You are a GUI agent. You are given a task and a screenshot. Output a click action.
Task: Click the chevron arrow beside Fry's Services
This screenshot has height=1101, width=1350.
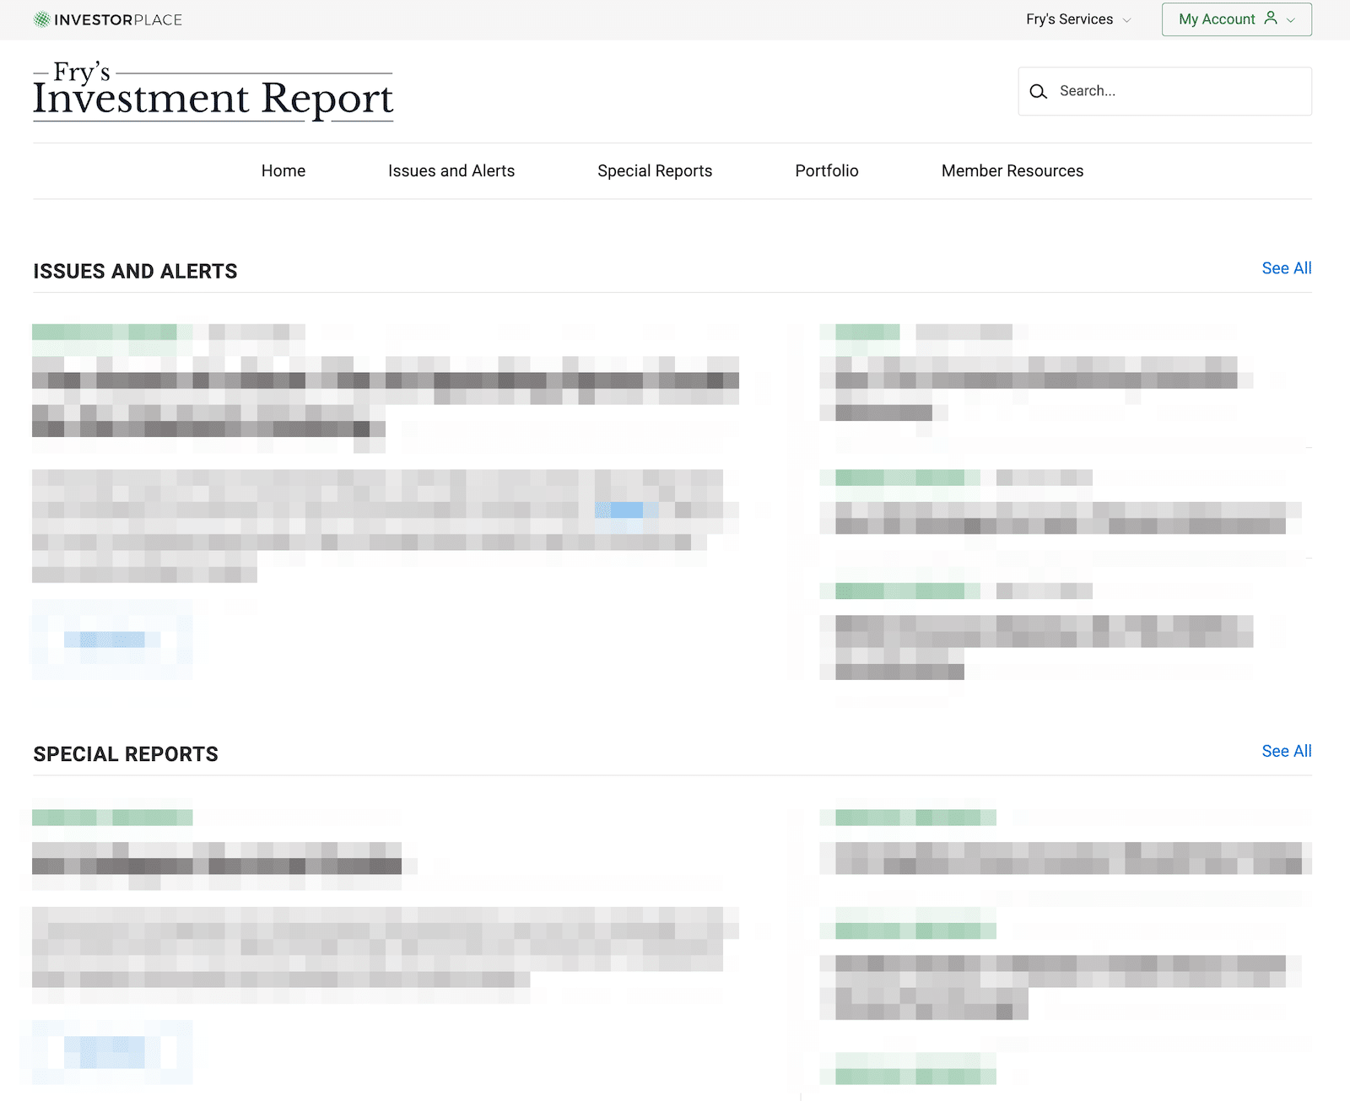pos(1126,20)
